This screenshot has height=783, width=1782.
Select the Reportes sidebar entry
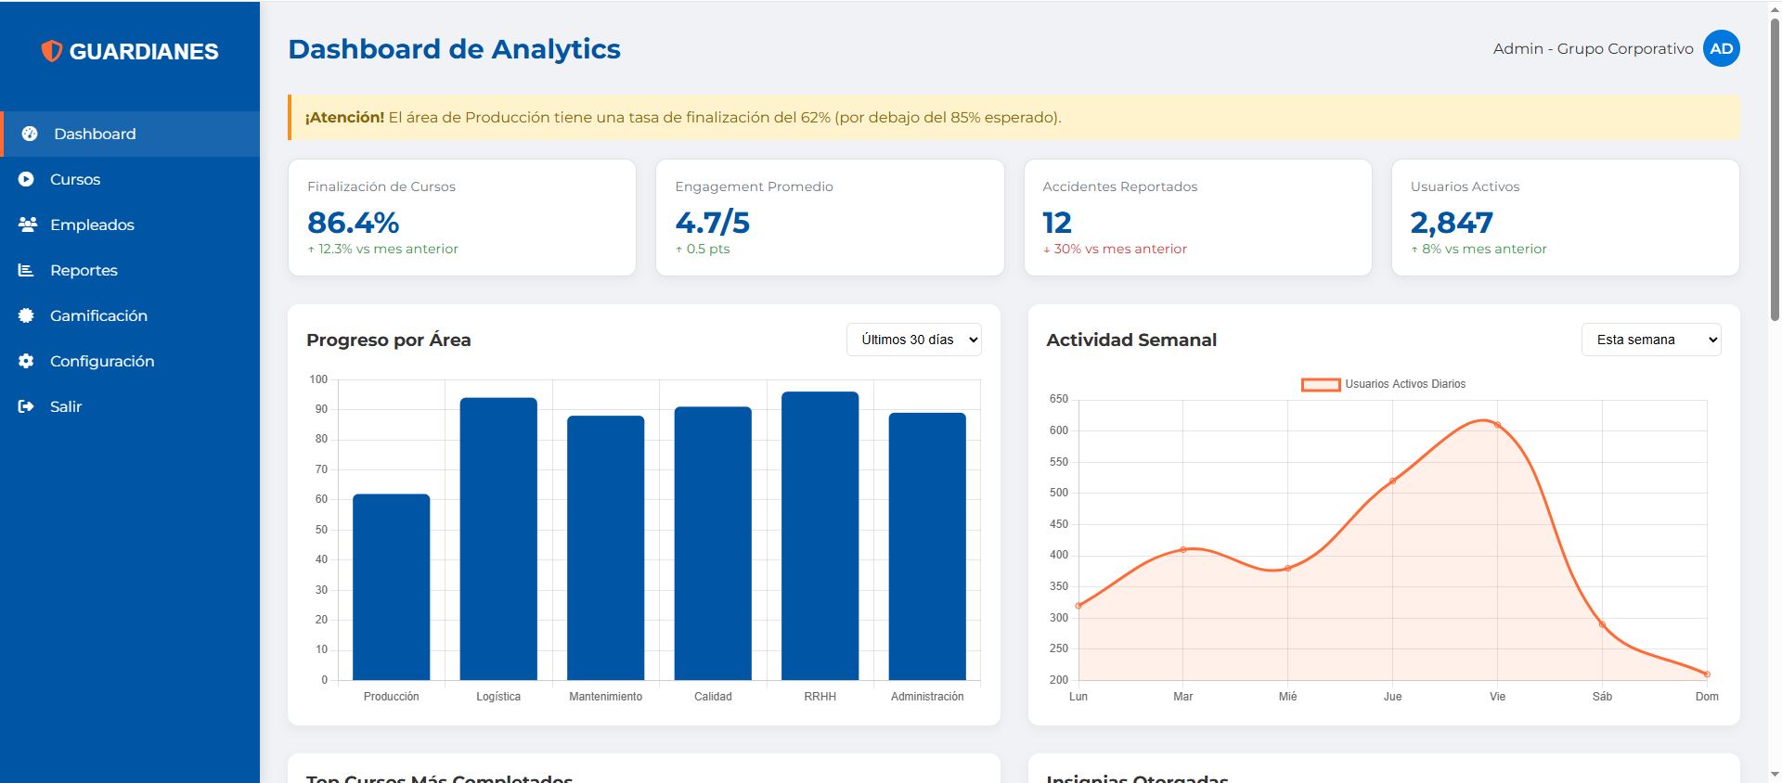coord(84,270)
